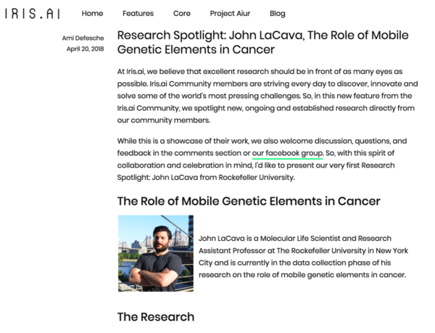Click paragraph starting 'While this is a showcase'
Screen dimensions: 435x333
point(262,159)
